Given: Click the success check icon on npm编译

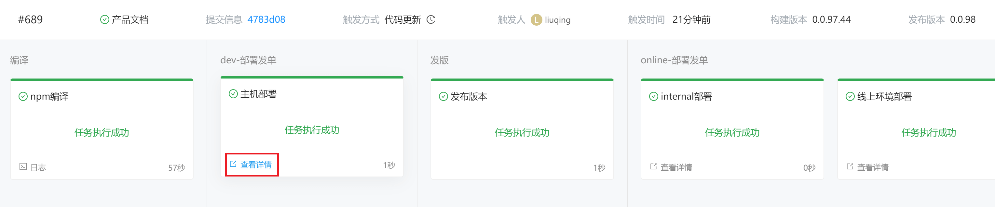Looking at the screenshot, I should pos(23,97).
